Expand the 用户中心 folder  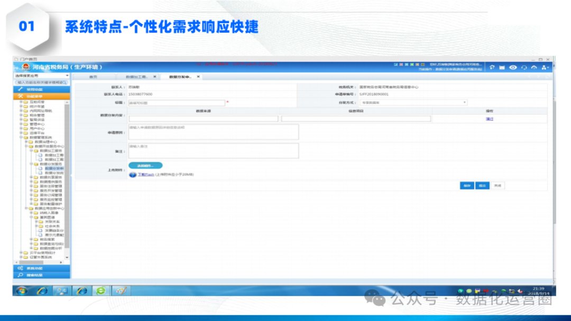(x=21, y=128)
